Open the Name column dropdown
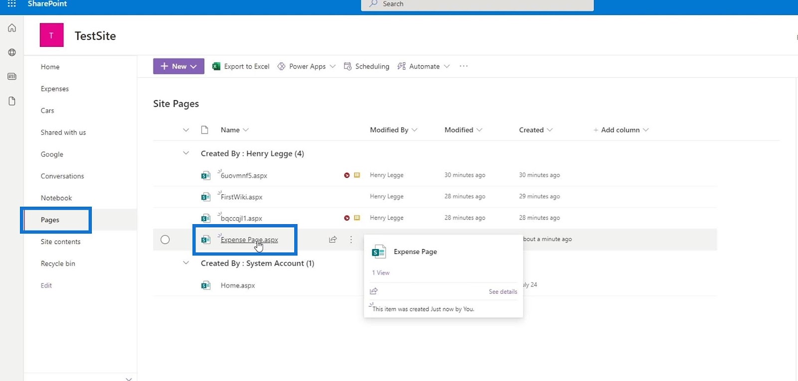This screenshot has height=381, width=798. pyautogui.click(x=246, y=130)
